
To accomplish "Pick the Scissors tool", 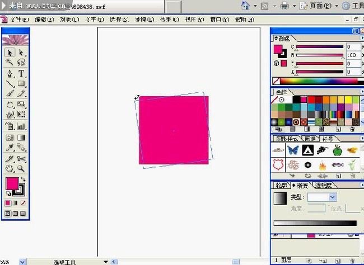I will [21, 159].
